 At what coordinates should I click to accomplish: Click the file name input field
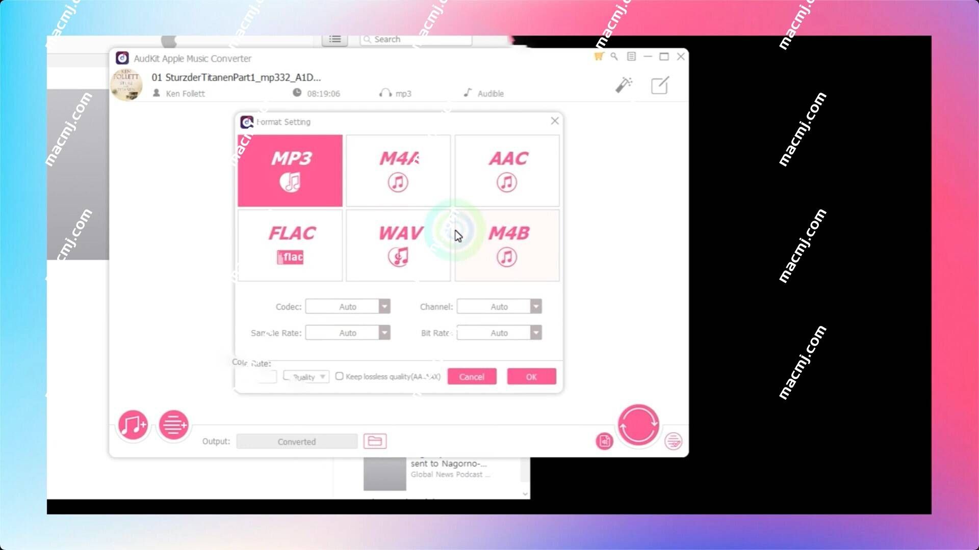pyautogui.click(x=236, y=77)
